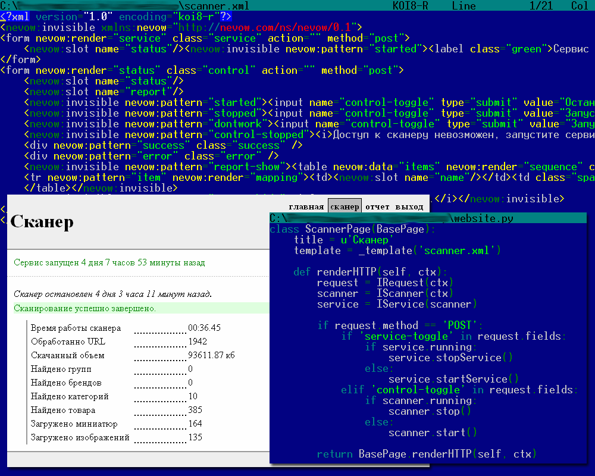Screen dimensions: 595x476
Task: Click the Line 1/21 indicator
Action: point(502,6)
